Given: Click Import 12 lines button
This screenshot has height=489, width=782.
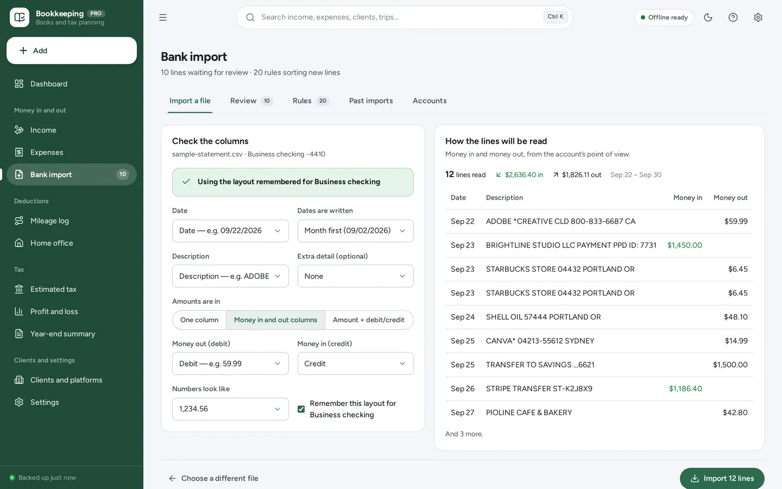Looking at the screenshot, I should (722, 478).
